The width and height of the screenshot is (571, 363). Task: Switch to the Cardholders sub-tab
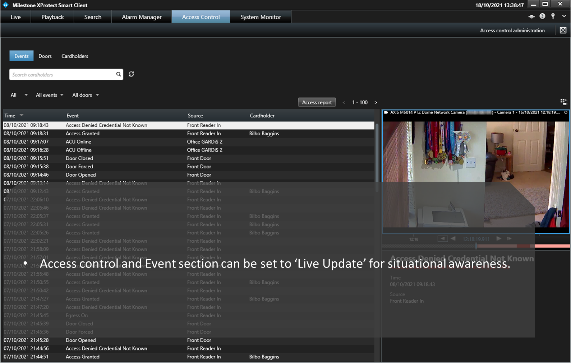75,56
